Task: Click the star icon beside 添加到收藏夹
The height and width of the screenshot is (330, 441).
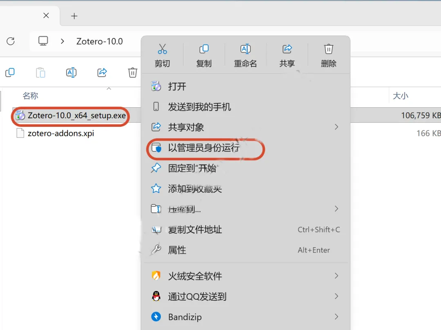Action: point(156,188)
